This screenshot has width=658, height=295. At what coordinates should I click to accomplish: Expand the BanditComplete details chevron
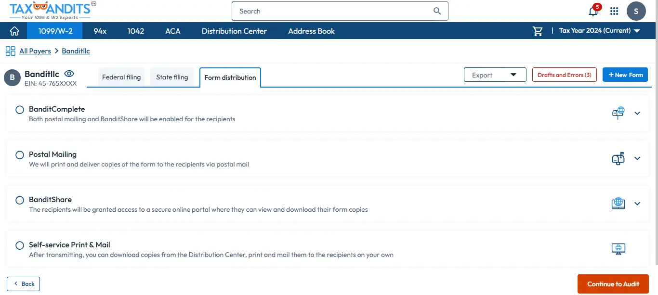coord(637,113)
